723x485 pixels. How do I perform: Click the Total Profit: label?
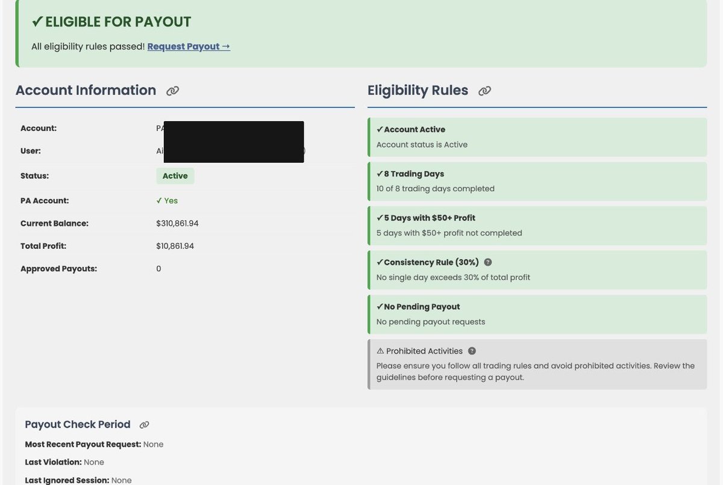click(x=43, y=246)
